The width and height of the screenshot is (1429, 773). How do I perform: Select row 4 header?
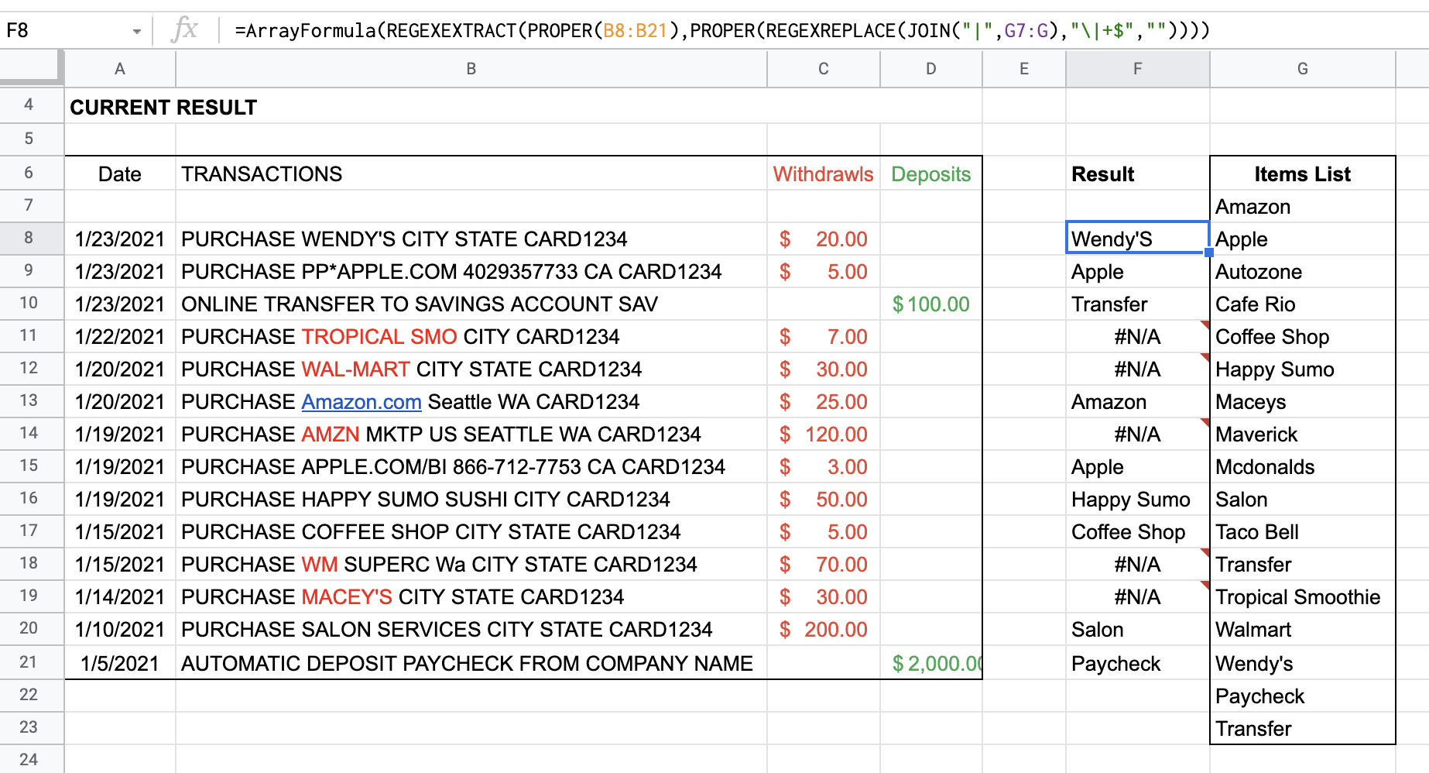coord(32,105)
